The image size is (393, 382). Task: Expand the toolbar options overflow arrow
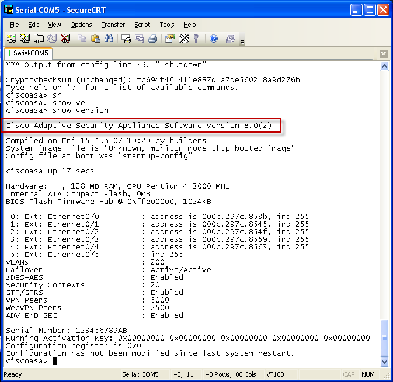pyautogui.click(x=242, y=42)
